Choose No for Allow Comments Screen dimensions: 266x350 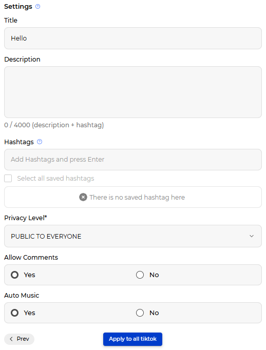click(140, 275)
